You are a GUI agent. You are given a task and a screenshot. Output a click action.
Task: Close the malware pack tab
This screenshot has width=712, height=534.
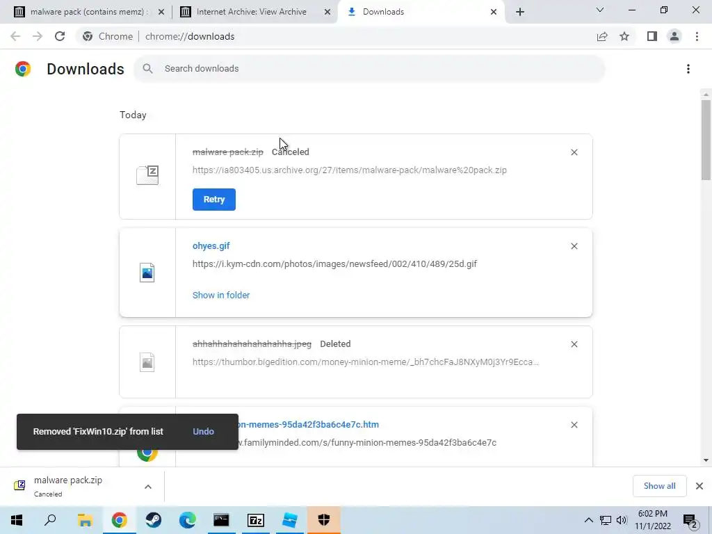pyautogui.click(x=161, y=12)
